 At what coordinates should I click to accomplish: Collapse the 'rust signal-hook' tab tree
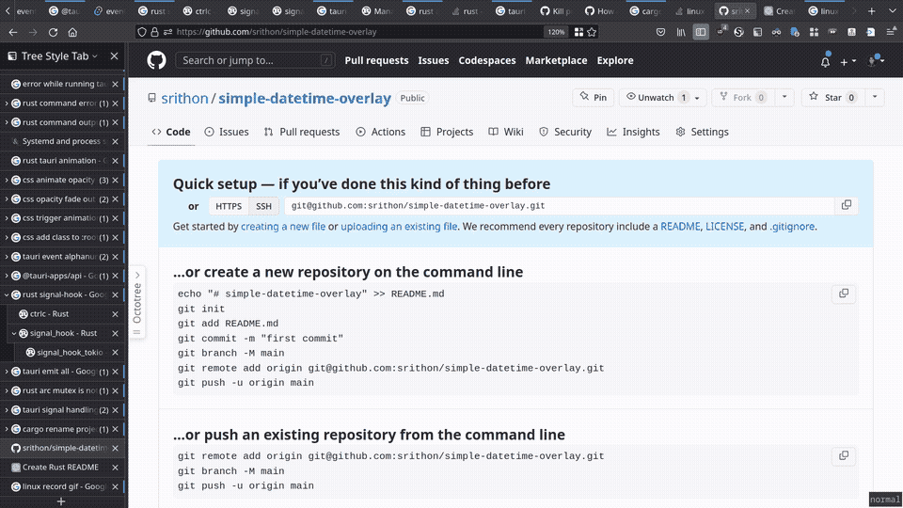click(x=7, y=294)
